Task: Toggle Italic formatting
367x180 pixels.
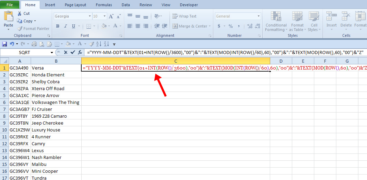Action: point(65,26)
